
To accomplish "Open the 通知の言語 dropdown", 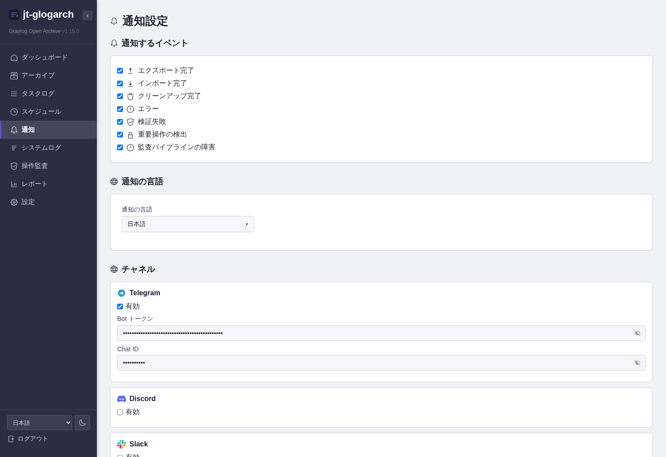I will click(188, 224).
